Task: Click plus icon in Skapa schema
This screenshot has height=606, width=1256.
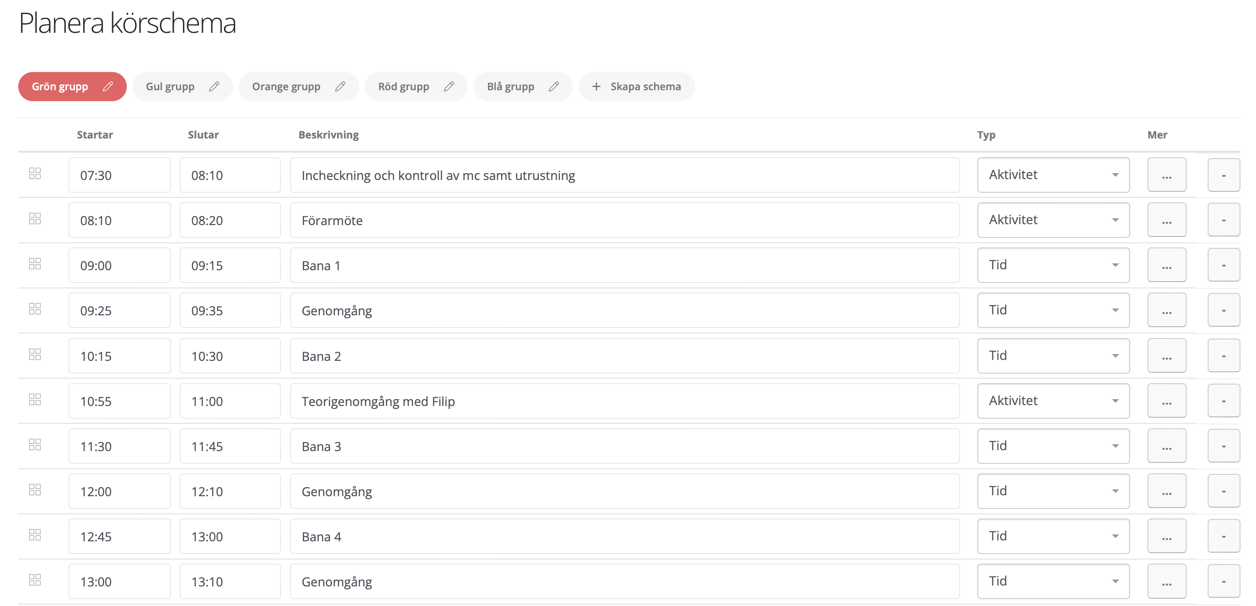Action: pyautogui.click(x=596, y=86)
